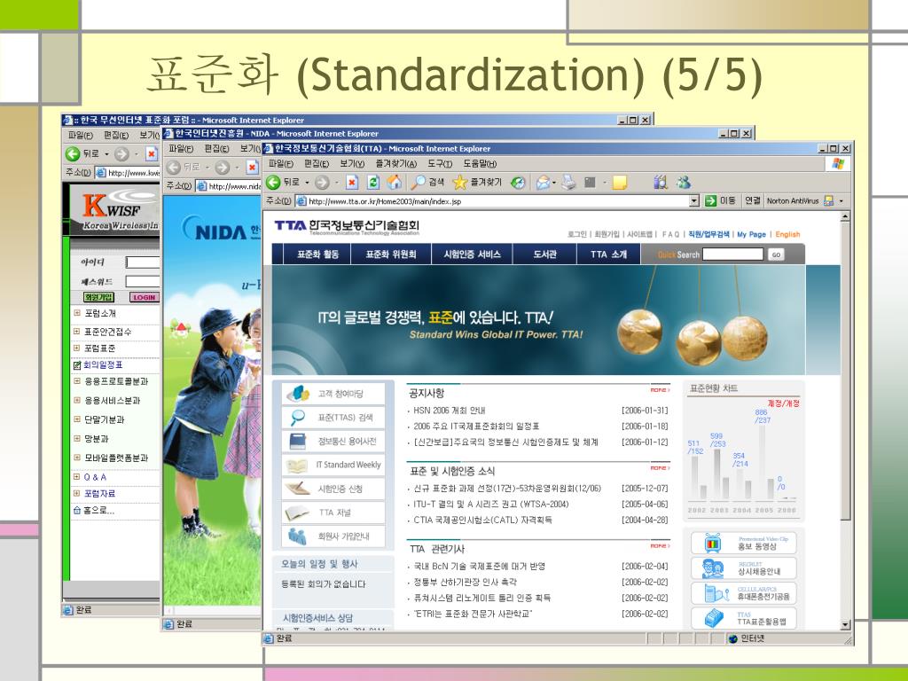Click the Print icon in TTA toolbar
Screen dimensions: 908x681
569,183
